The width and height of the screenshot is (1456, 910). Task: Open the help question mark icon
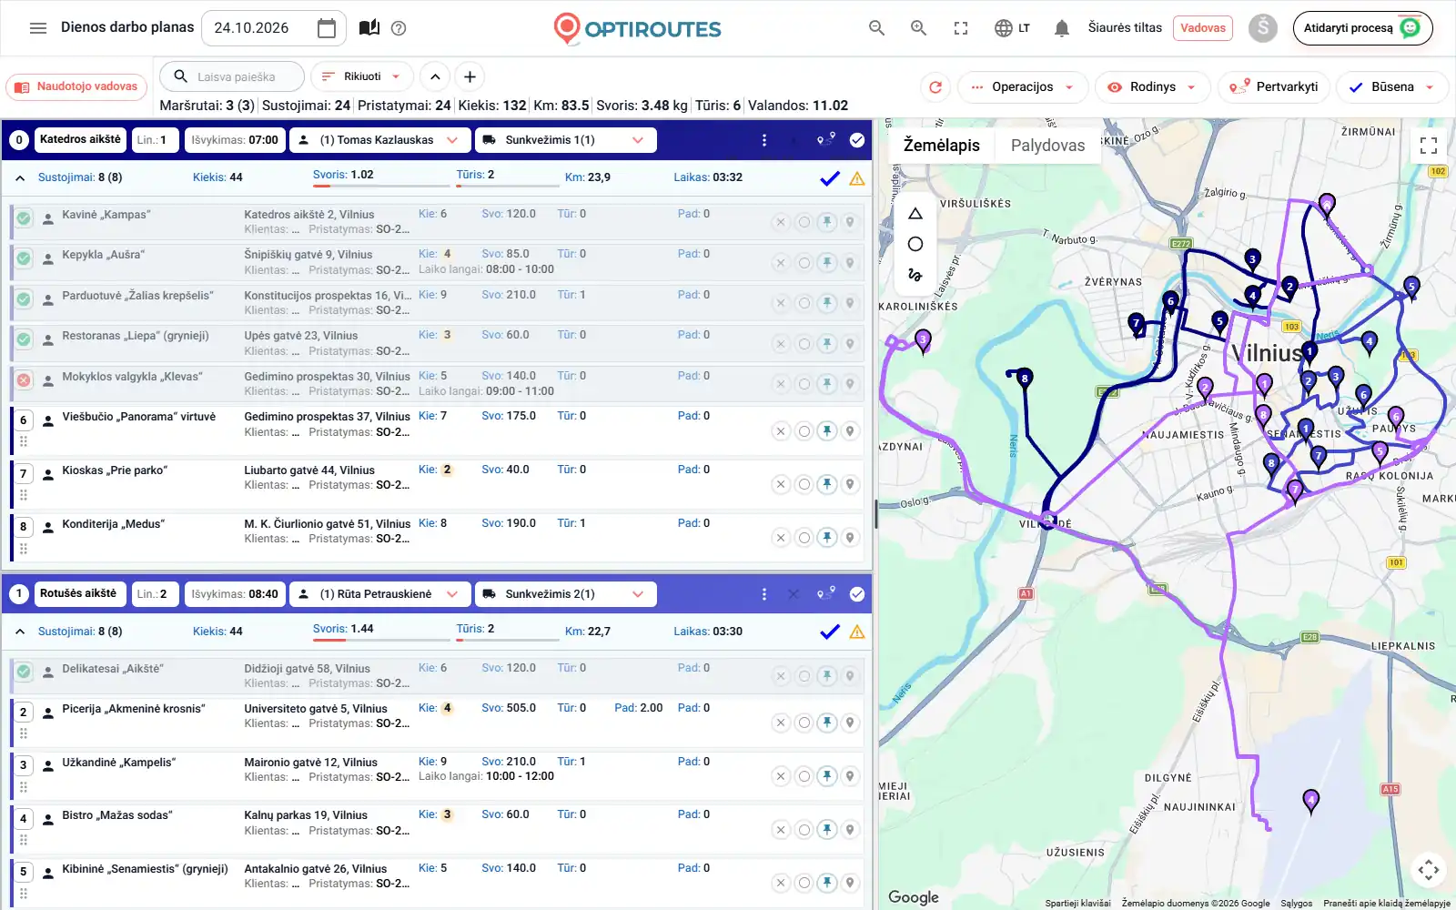(399, 28)
